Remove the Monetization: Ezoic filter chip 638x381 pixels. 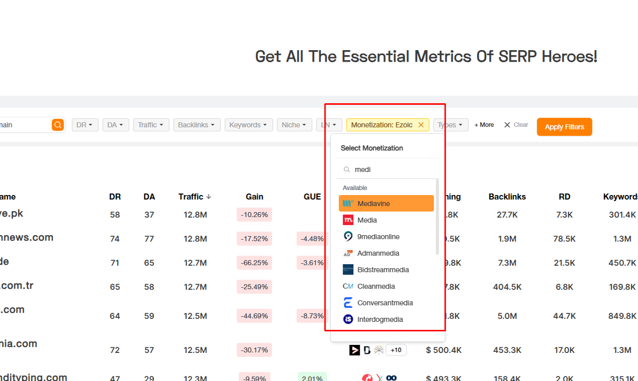tap(421, 125)
